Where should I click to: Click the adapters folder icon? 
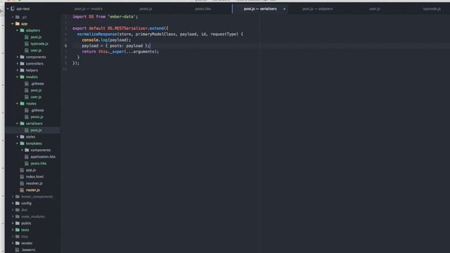tap(22, 30)
